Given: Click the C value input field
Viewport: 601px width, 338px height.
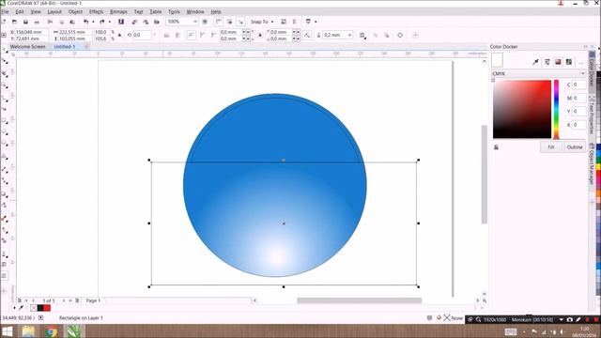Looking at the screenshot, I should [578, 84].
